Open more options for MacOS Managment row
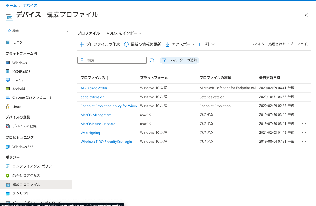Image resolution: width=316 pixels, height=206 pixels. (x=304, y=115)
